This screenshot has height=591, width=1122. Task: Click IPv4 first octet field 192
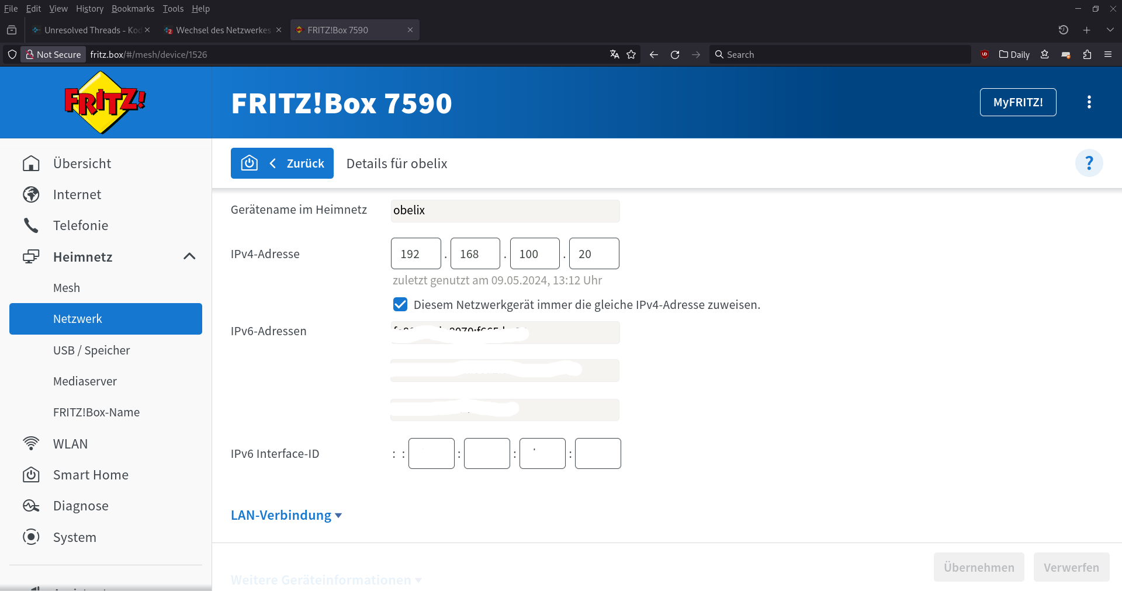[416, 253]
